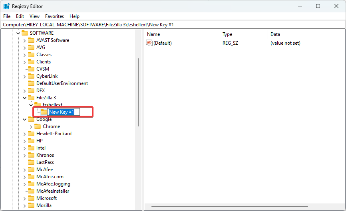Screen dimensions: 346x211
Task: Select the LastPass folder icon
Action: 31,162
